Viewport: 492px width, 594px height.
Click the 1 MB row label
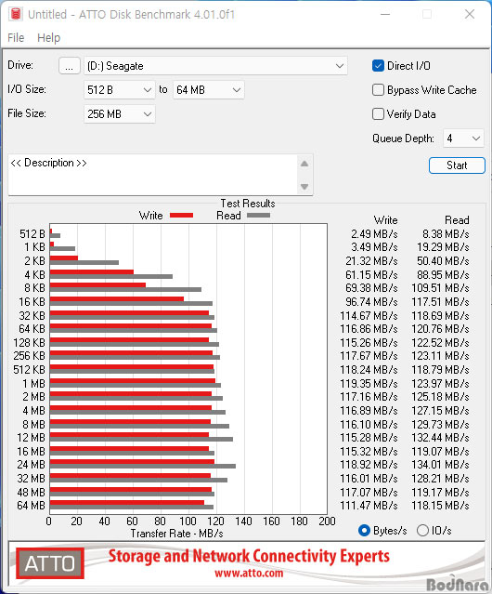coord(34,384)
